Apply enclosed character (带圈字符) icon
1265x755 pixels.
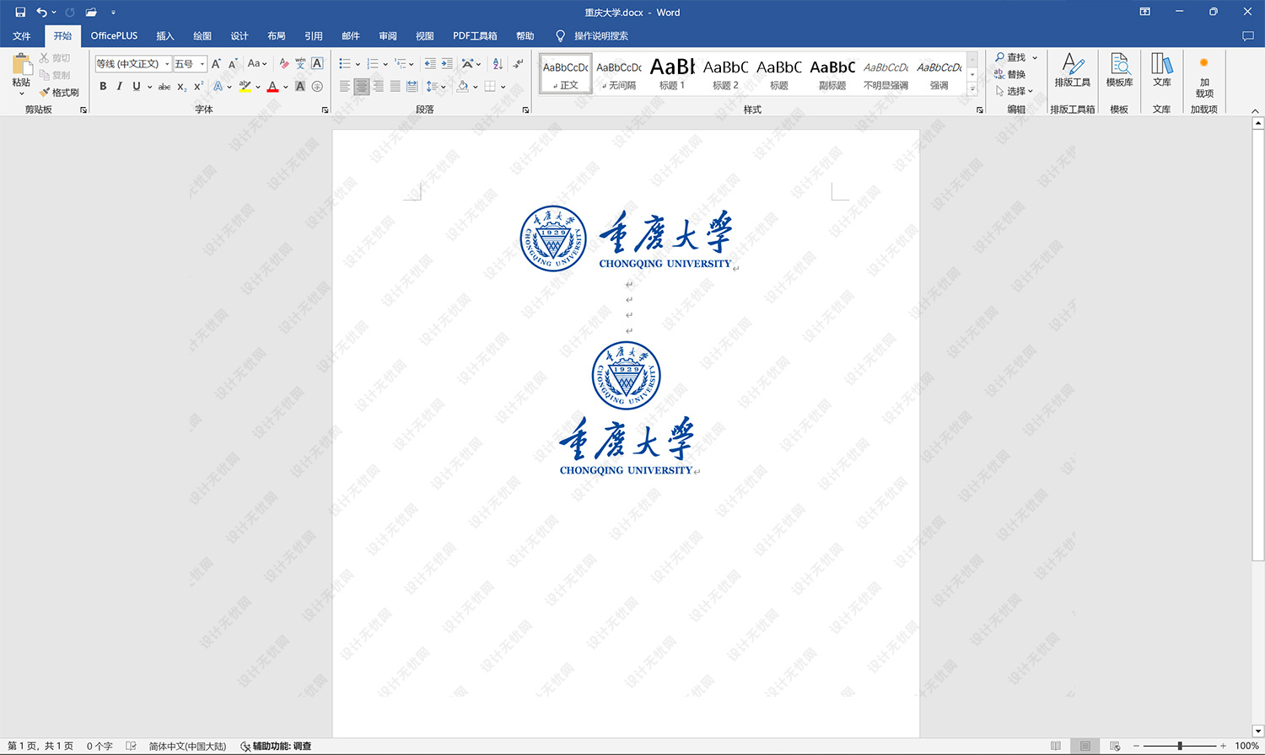[x=317, y=86]
